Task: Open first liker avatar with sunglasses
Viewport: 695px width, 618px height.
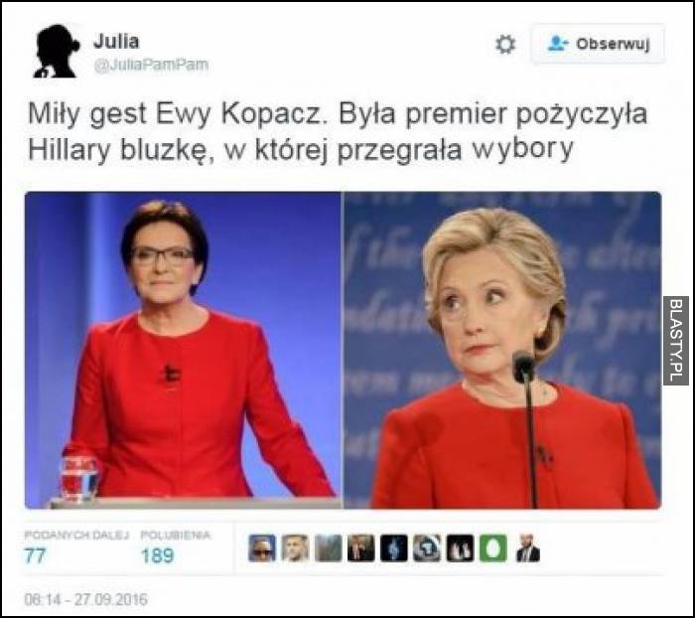Action: click(x=262, y=547)
